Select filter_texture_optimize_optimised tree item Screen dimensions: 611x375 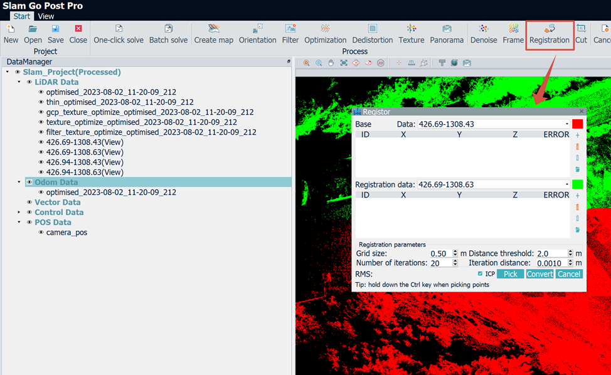(x=151, y=132)
